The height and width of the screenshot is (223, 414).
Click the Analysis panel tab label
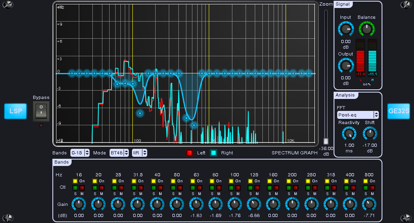coord(345,95)
